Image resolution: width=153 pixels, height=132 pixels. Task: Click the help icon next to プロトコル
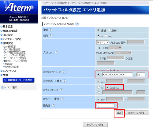pyautogui.click(x=56, y=53)
